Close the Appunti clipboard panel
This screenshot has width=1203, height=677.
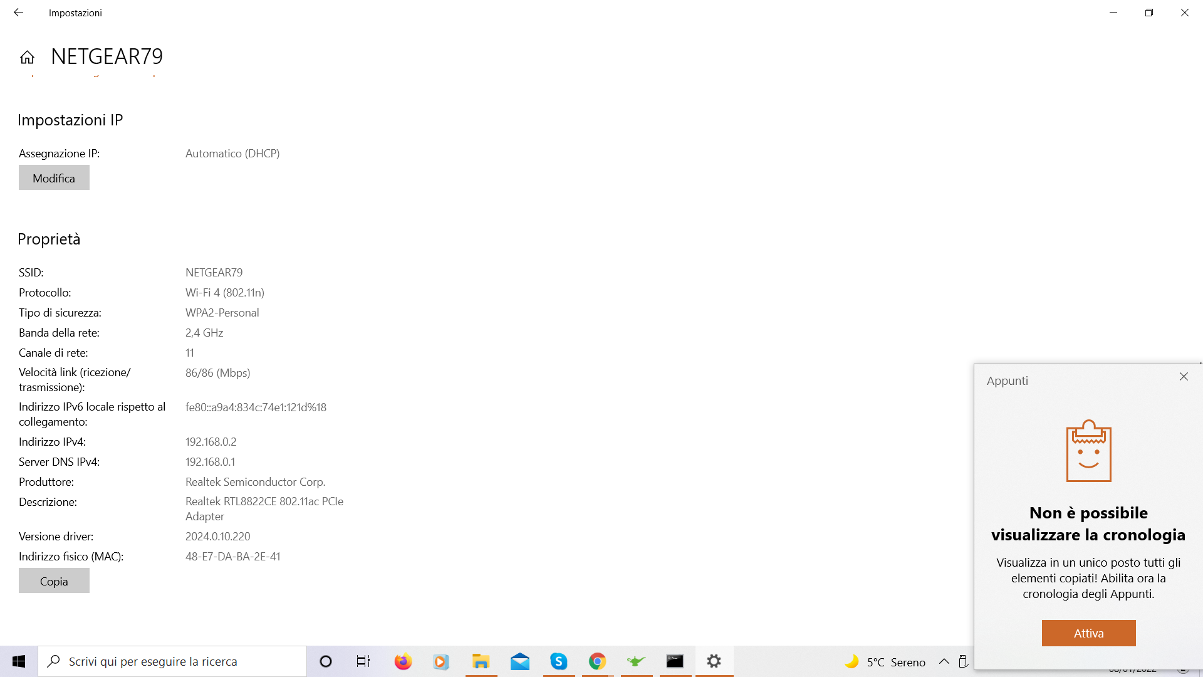(x=1184, y=377)
